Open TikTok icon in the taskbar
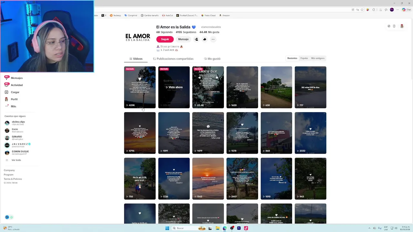The image size is (413, 232). pyautogui.click(x=246, y=228)
